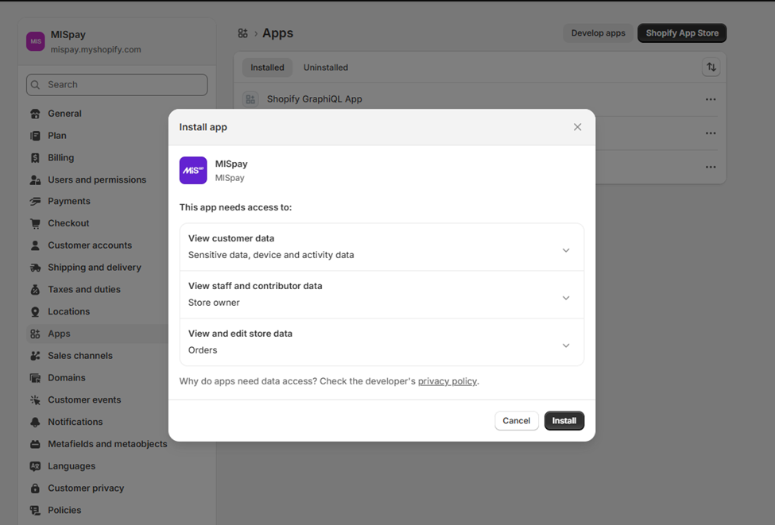Switch to the Uninstalled tab
775x525 pixels.
[x=326, y=68]
